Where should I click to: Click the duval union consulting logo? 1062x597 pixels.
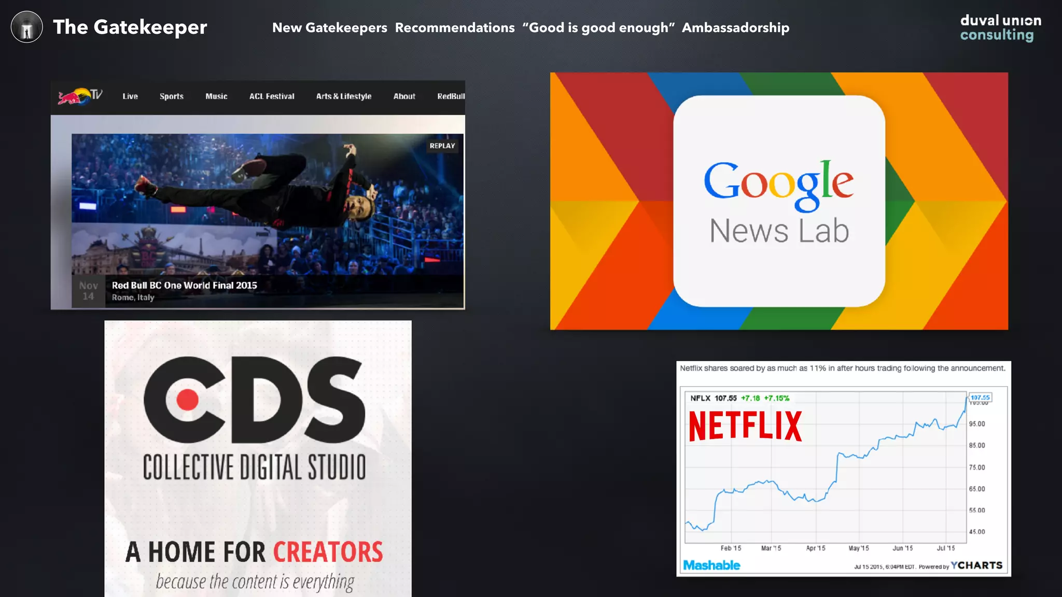coord(1000,27)
